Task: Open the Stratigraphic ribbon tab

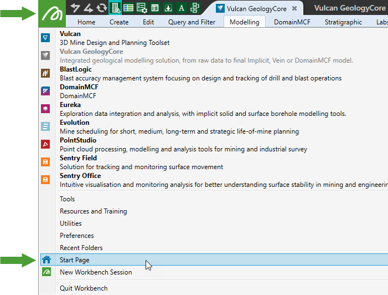Action: pos(343,22)
